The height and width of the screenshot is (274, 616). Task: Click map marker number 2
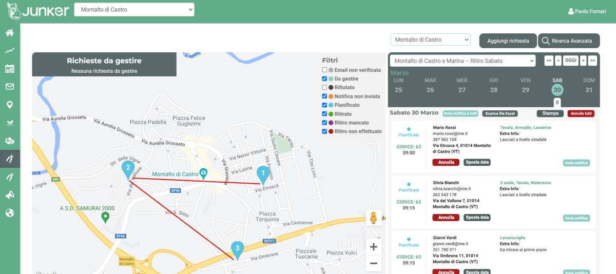(127, 169)
